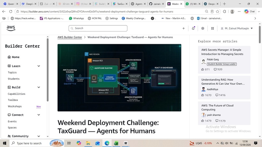262x147 pixels.
Task: Click the taskbar search box
Action: pos(37,143)
